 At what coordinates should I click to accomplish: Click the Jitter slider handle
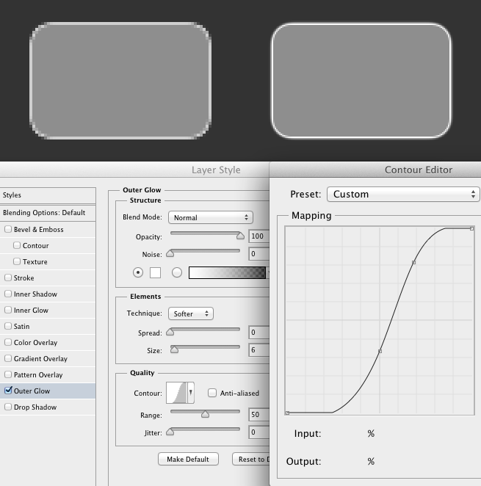(170, 432)
